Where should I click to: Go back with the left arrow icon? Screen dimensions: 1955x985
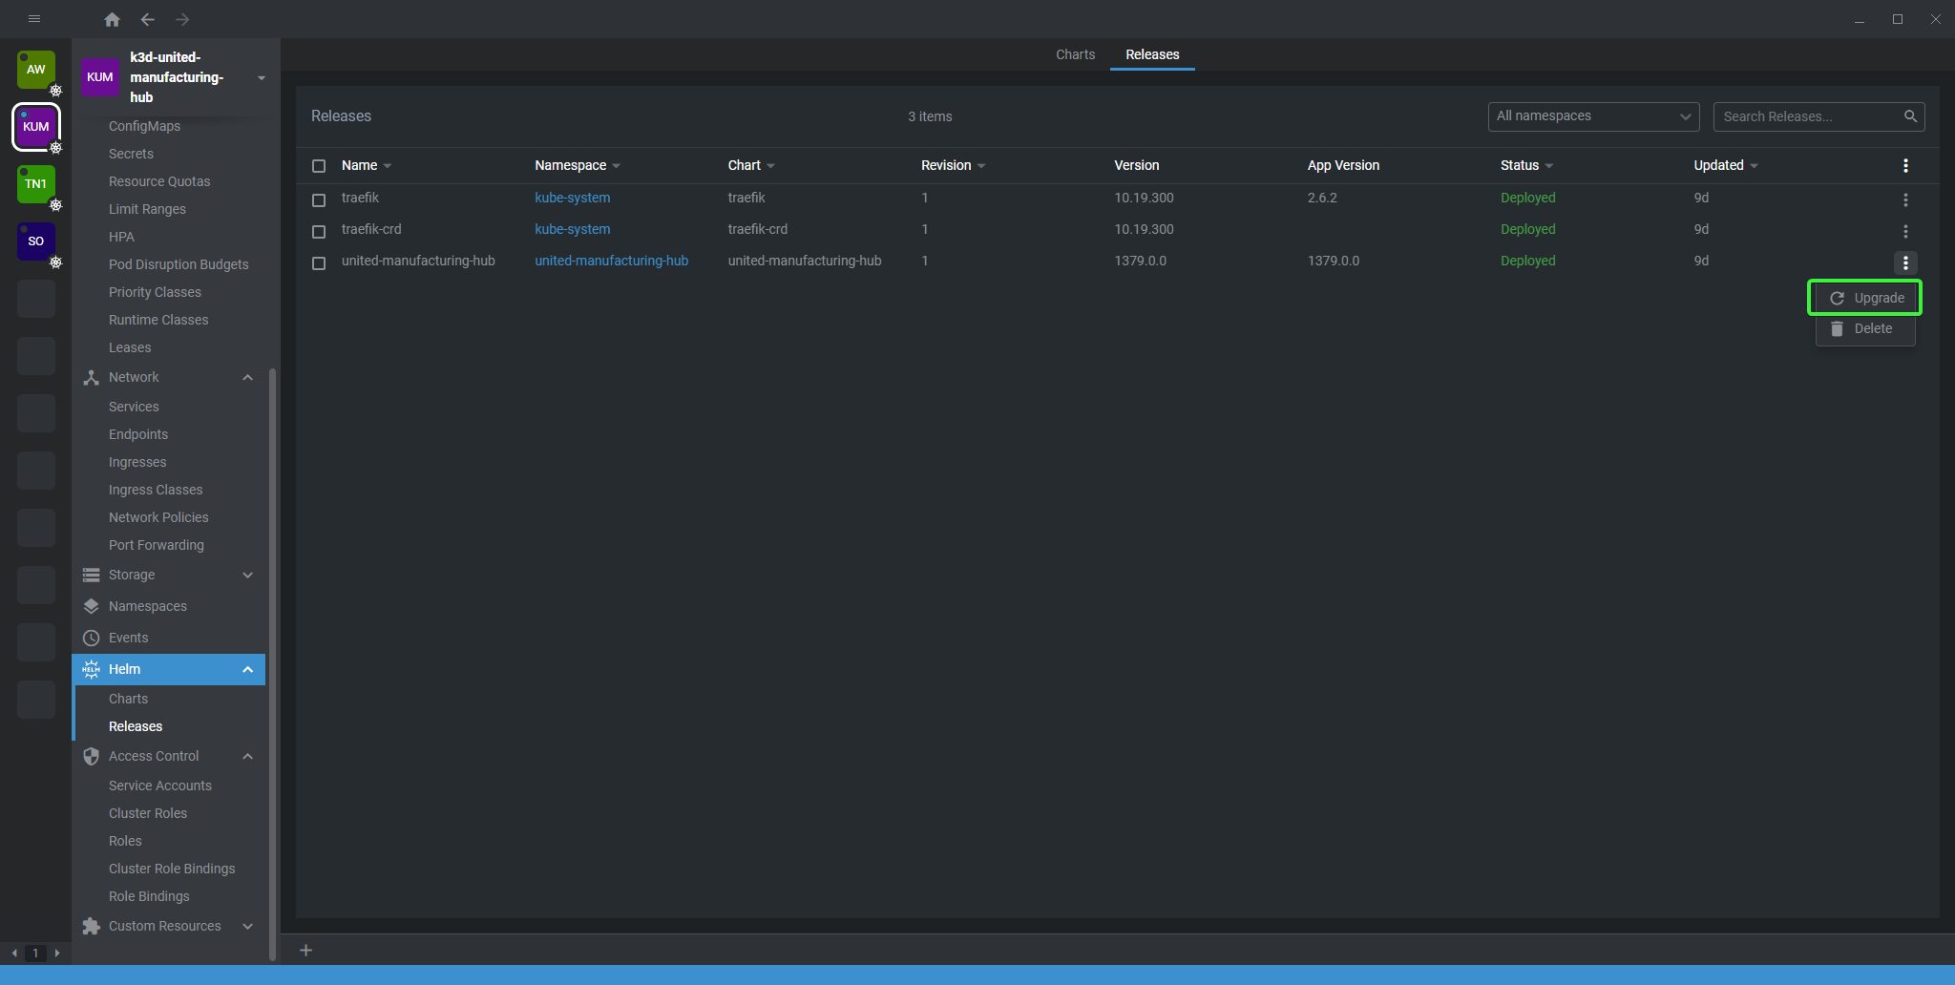147,19
